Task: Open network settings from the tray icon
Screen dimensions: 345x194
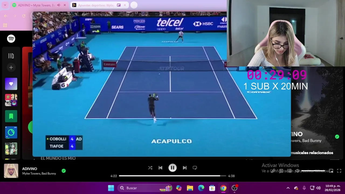Action: pos(312,188)
